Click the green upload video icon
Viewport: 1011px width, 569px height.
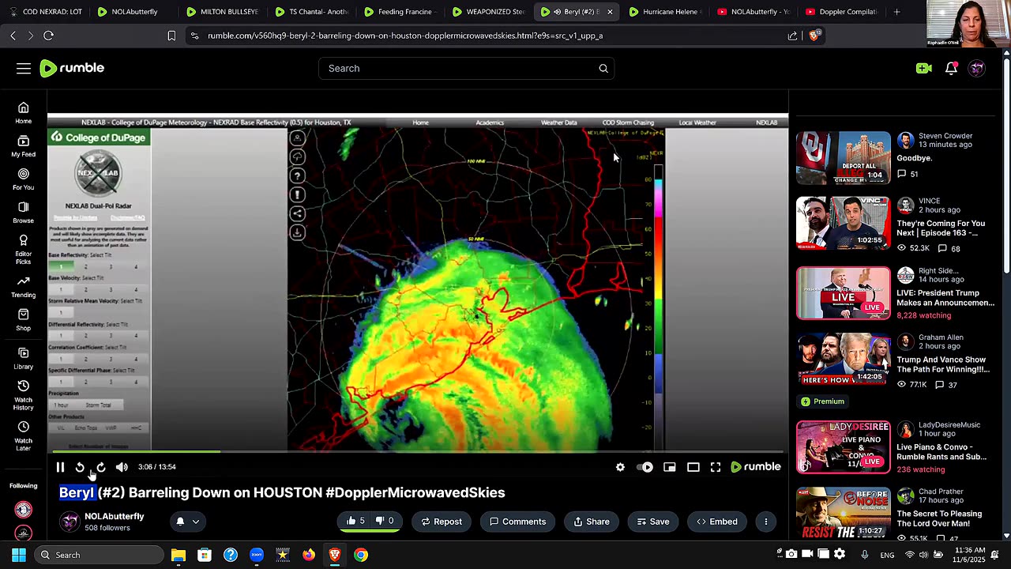click(x=923, y=69)
